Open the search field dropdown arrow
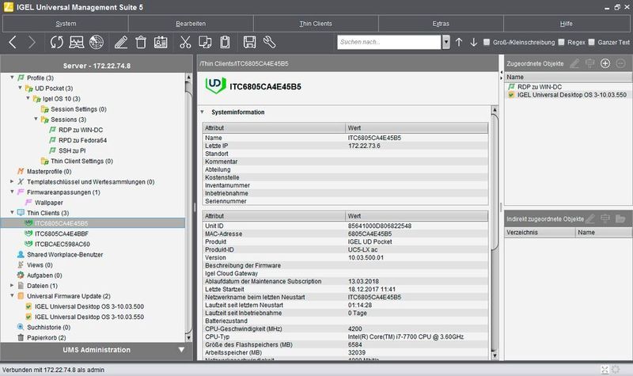 (445, 42)
